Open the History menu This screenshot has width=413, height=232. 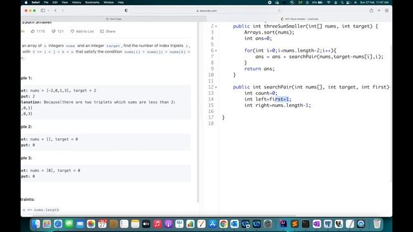point(76,3)
